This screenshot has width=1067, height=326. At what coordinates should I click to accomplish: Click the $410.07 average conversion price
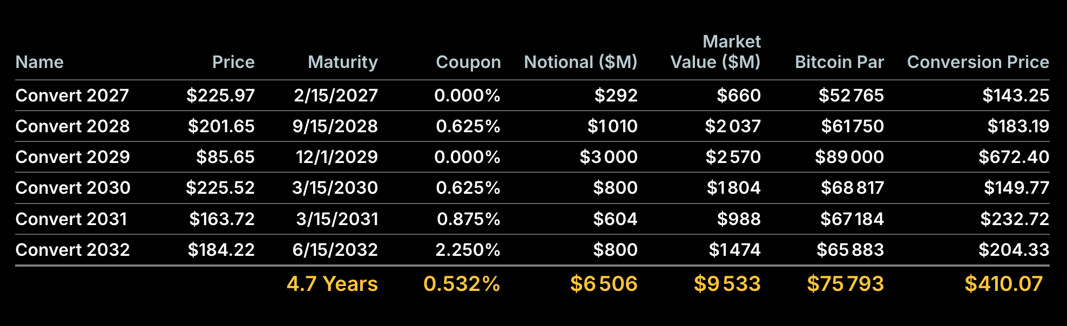1003,284
